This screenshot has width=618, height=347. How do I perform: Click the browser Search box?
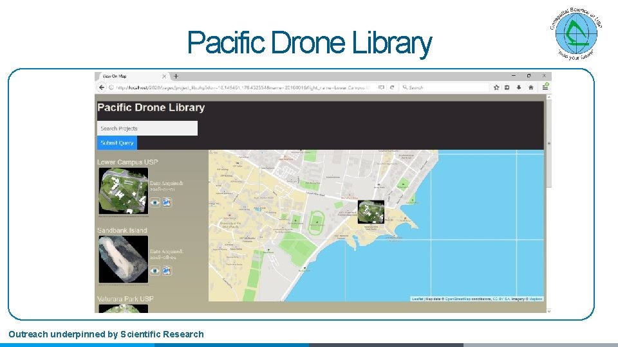pos(444,87)
